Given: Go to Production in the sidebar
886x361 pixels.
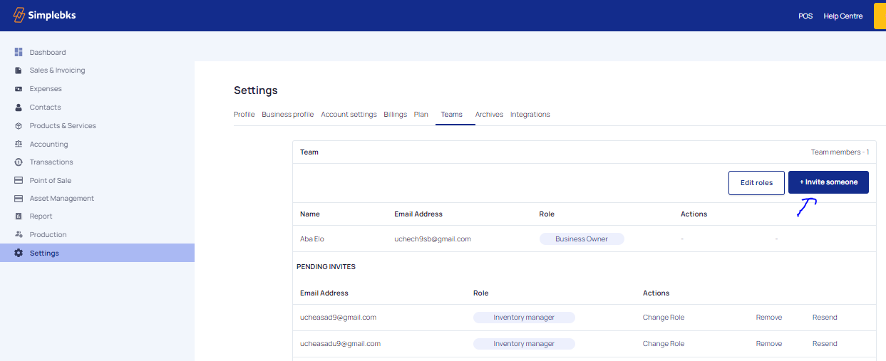Looking at the screenshot, I should point(48,235).
